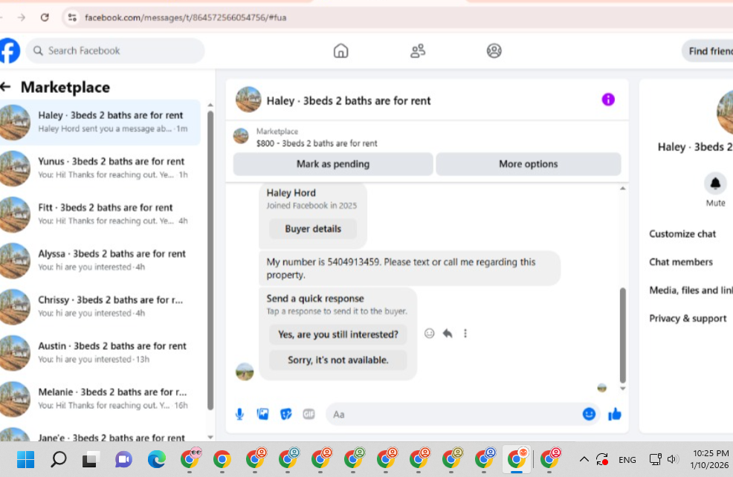Open emoji picker in message box
733x477 pixels.
589,414
